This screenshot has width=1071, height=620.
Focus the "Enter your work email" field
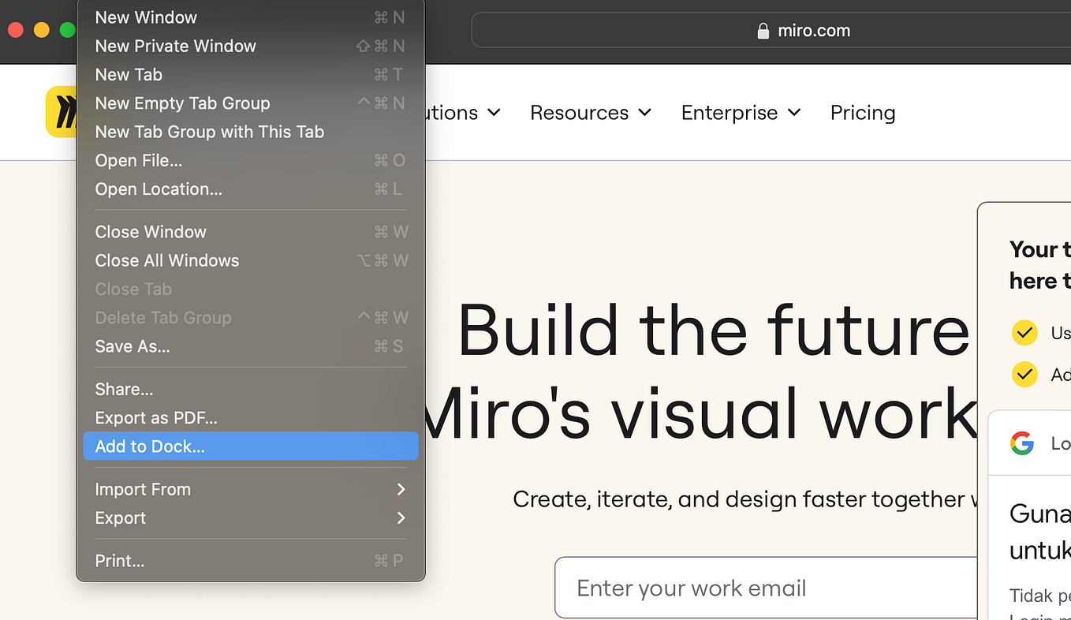(x=765, y=588)
